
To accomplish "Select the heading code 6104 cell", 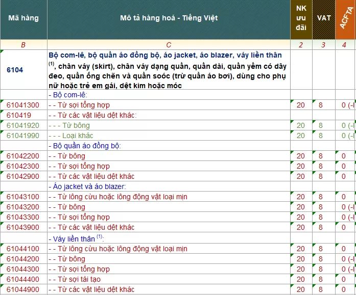I will pos(23,70).
